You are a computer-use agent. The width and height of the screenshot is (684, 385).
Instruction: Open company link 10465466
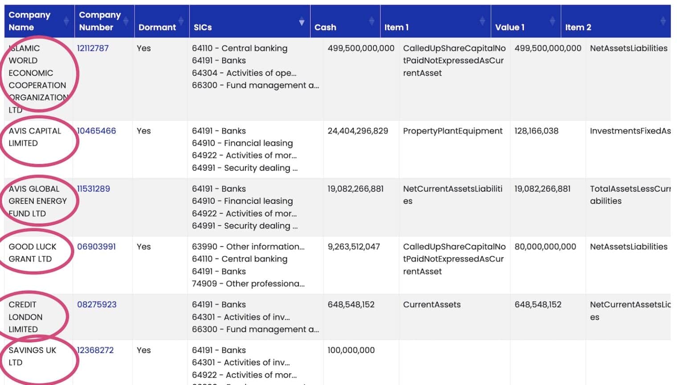click(x=96, y=131)
